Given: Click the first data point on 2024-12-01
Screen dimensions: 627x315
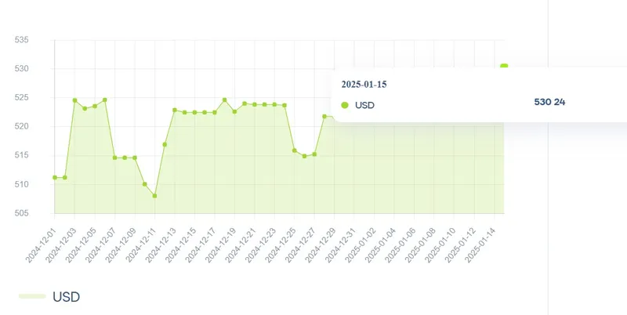Looking at the screenshot, I should tap(55, 177).
